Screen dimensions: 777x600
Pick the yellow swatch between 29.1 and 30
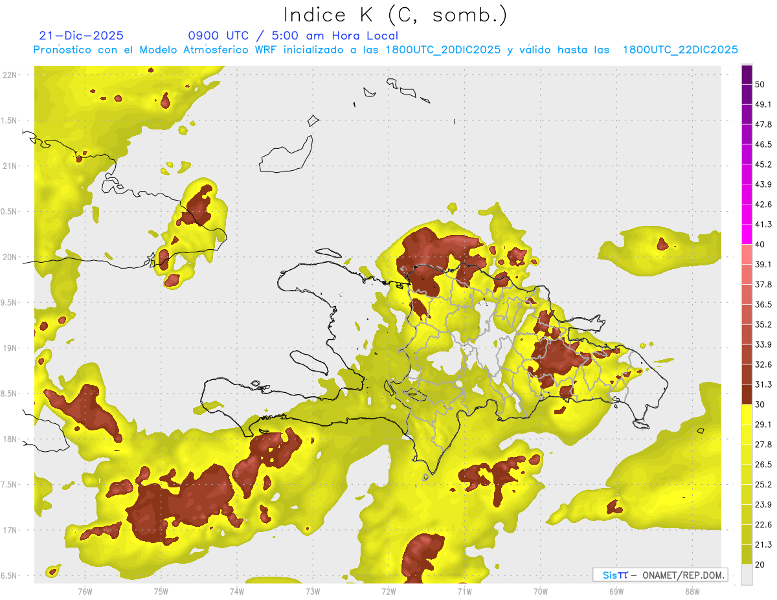[x=747, y=415]
